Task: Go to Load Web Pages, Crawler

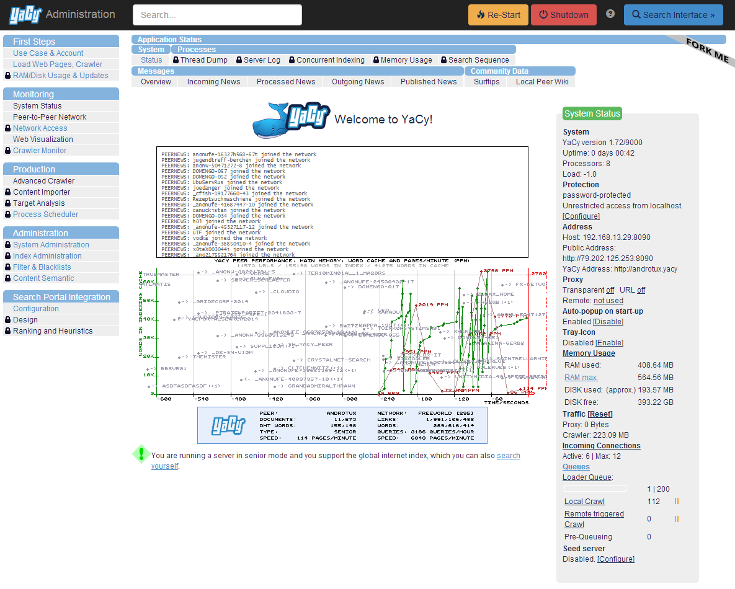Action: (x=58, y=64)
